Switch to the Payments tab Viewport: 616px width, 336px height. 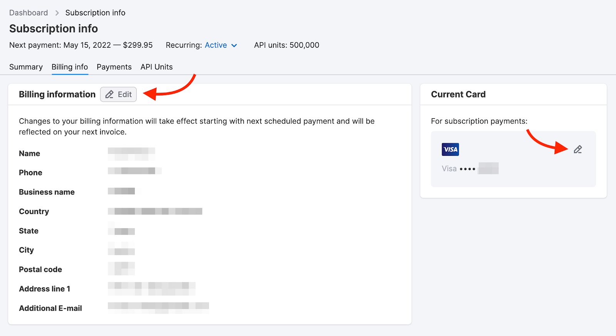point(114,67)
